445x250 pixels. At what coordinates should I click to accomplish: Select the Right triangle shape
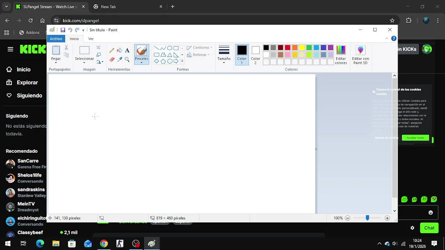[x=176, y=55]
